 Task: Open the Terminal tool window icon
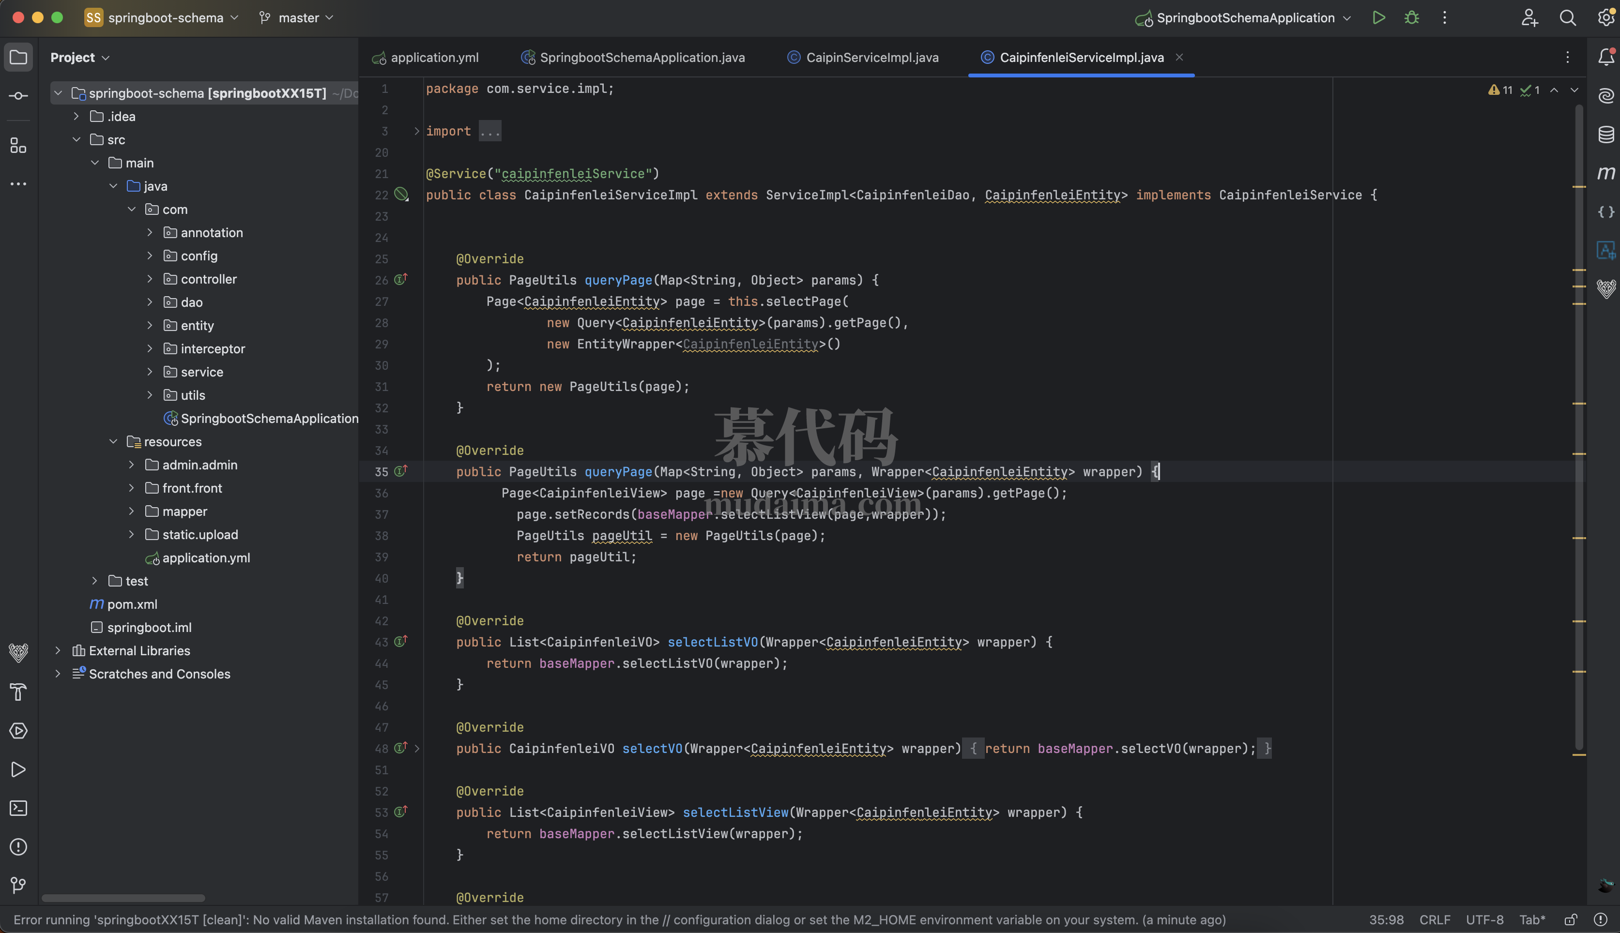coord(18,808)
